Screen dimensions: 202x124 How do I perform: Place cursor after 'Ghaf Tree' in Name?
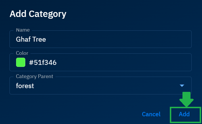[x=47, y=39]
